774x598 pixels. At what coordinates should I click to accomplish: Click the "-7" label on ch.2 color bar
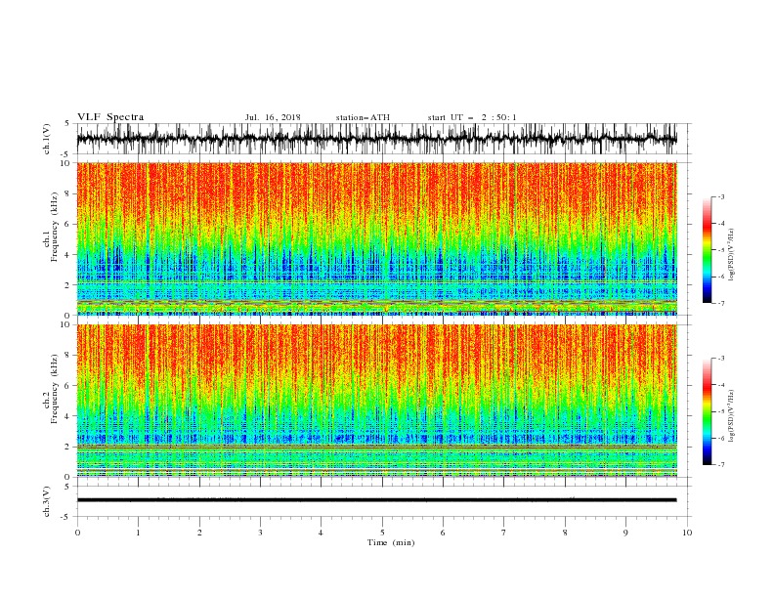[x=720, y=465]
